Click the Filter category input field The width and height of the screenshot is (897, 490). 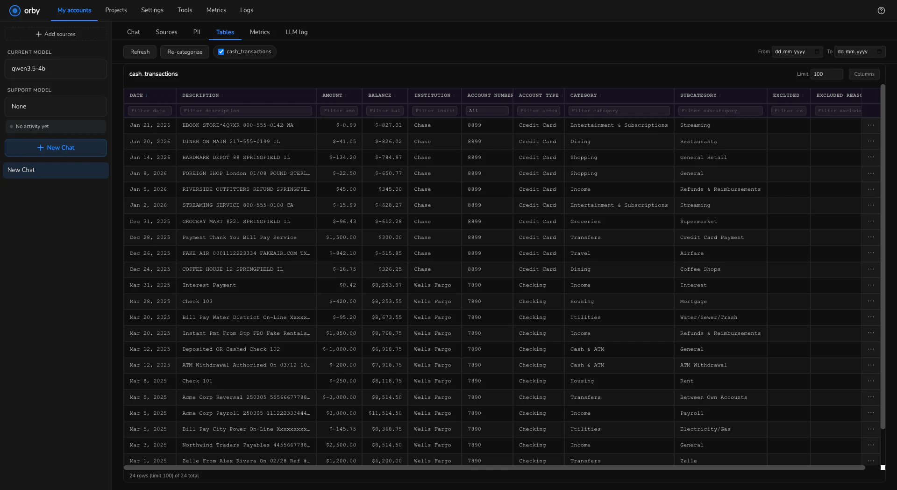[x=619, y=111]
